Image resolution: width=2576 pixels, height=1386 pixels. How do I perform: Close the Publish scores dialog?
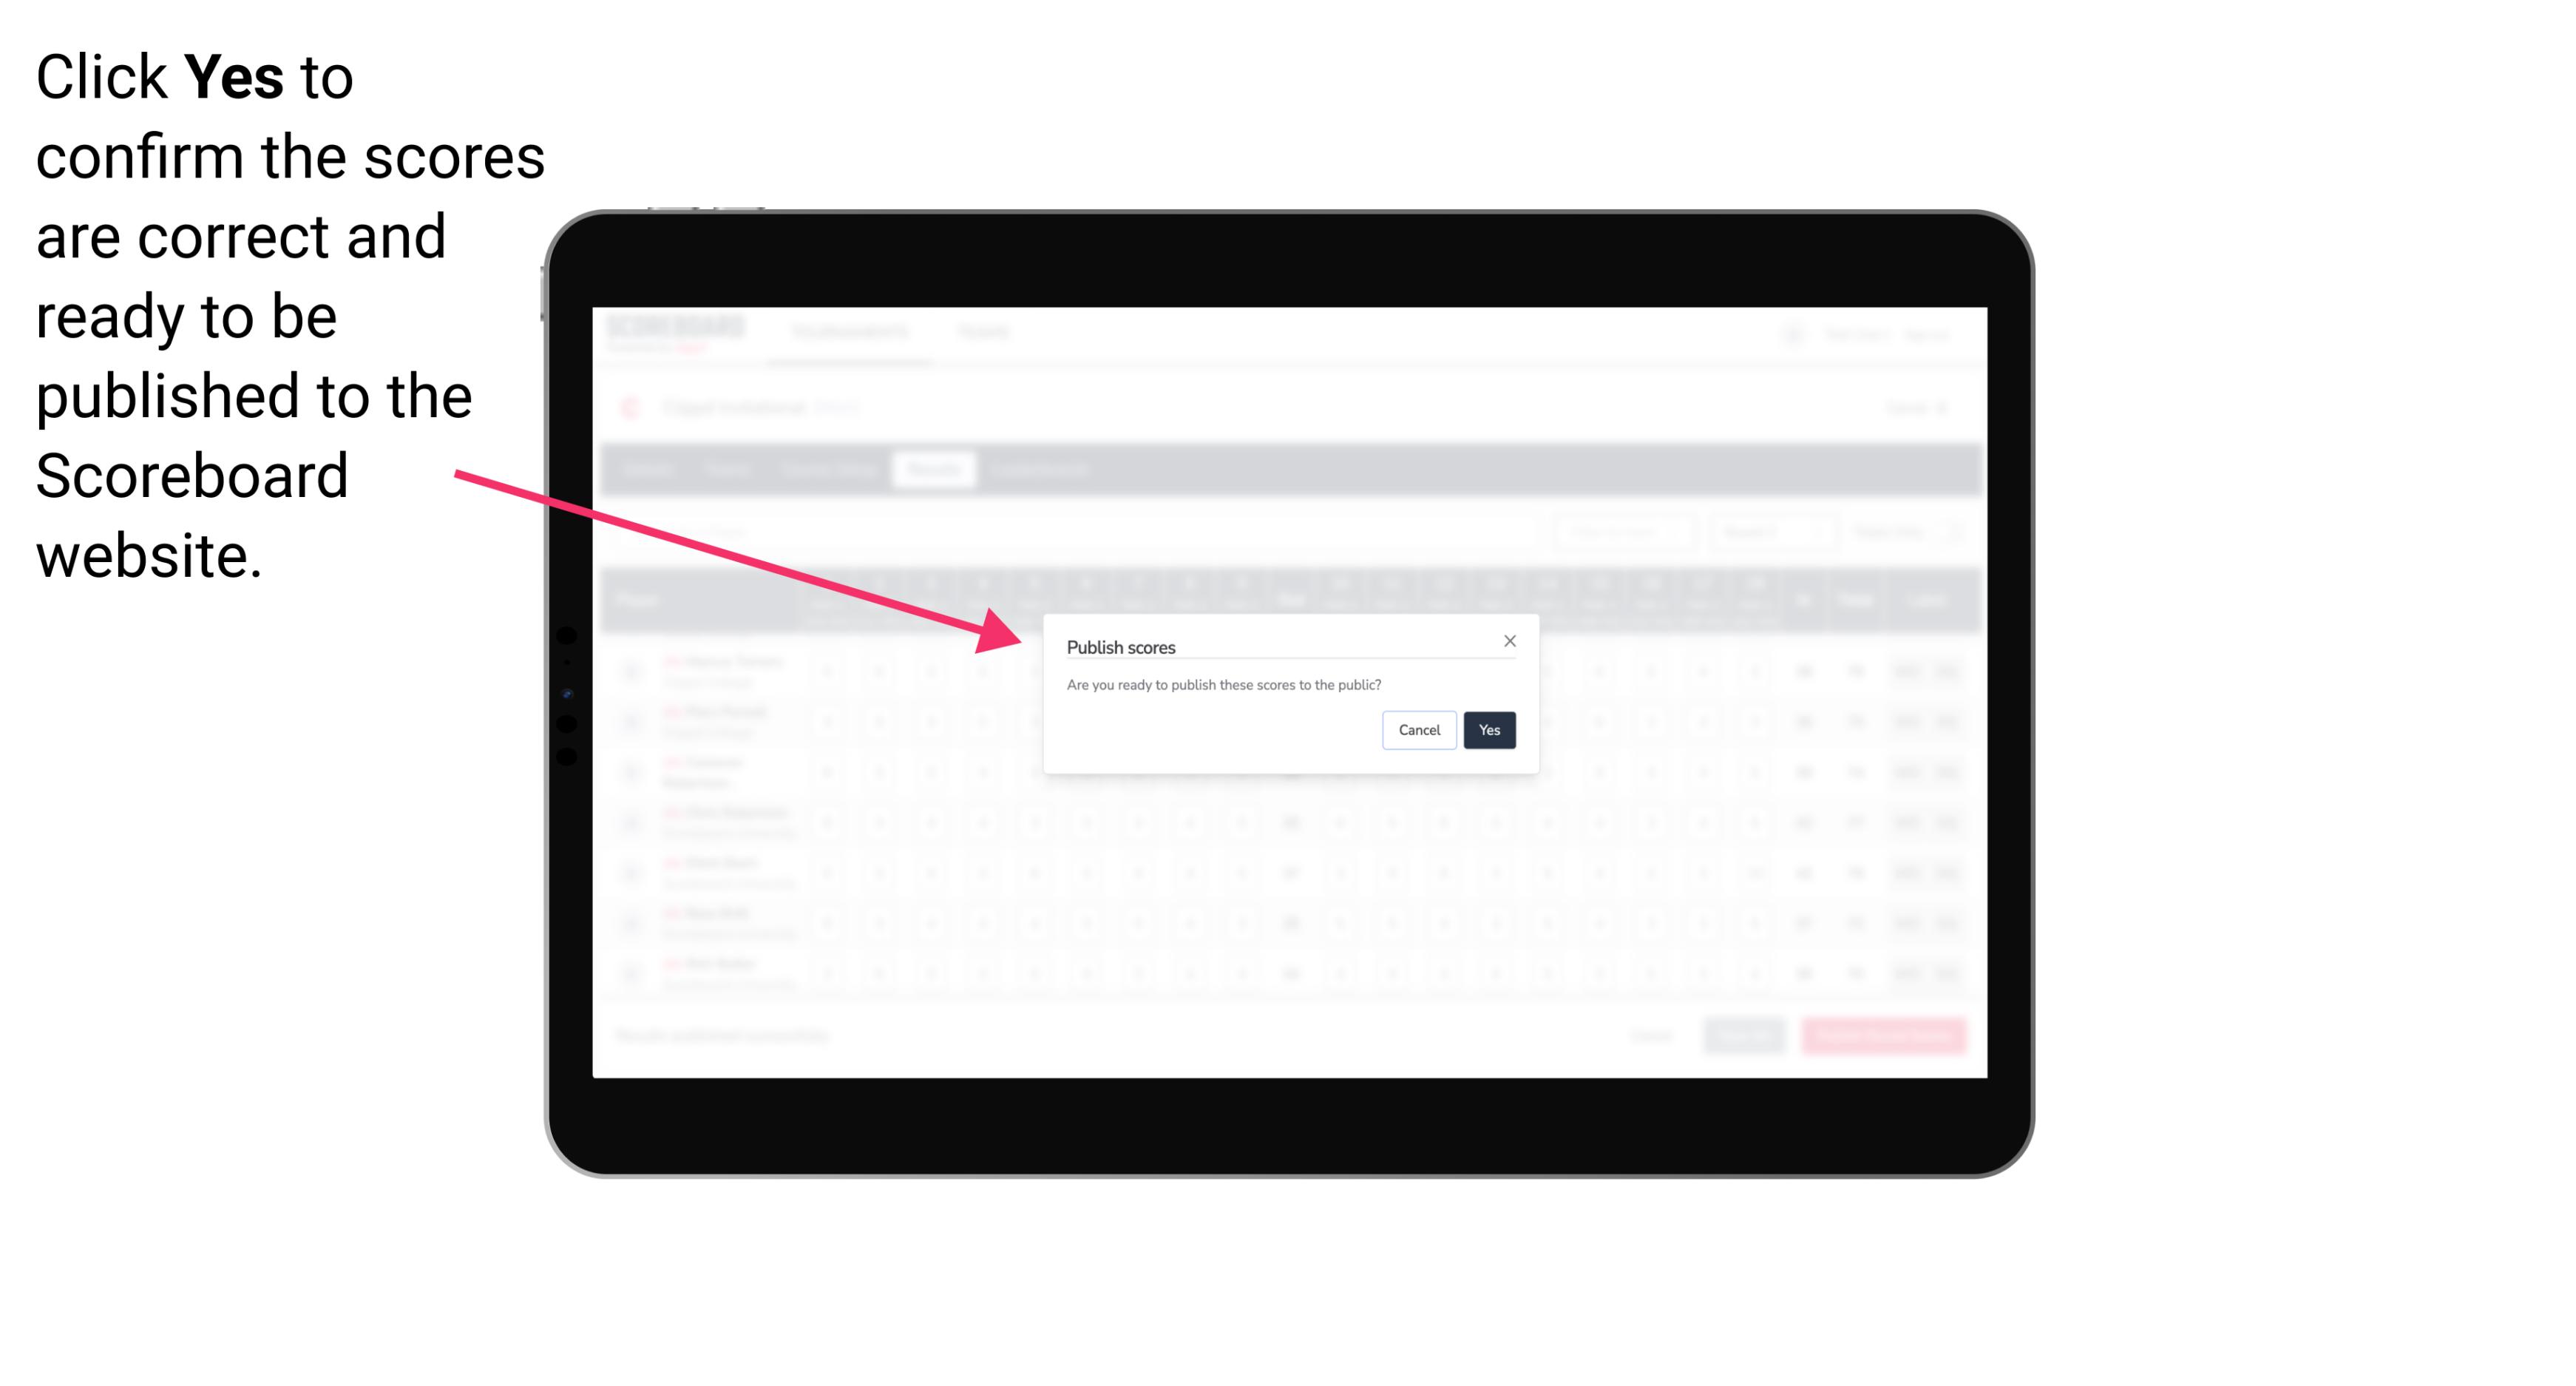coord(1510,640)
